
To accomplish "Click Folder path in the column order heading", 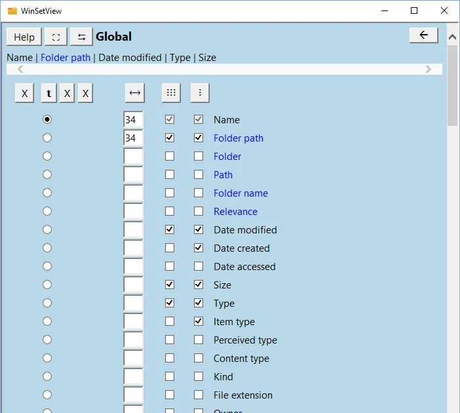I will pyautogui.click(x=66, y=58).
